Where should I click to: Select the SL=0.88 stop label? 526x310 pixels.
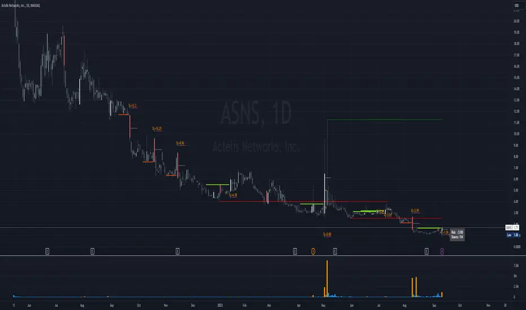pyautogui.click(x=327, y=234)
